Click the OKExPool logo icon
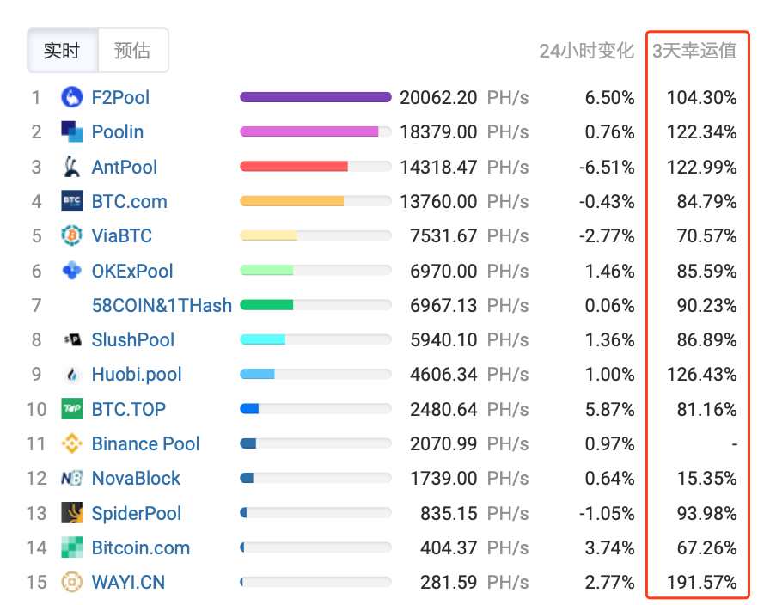Screen dimensions: 764x605 point(71,271)
